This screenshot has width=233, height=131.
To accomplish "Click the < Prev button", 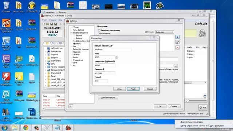I will pos(119,89).
